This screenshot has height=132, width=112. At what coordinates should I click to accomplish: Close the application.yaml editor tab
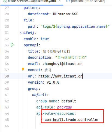point(59,1)
